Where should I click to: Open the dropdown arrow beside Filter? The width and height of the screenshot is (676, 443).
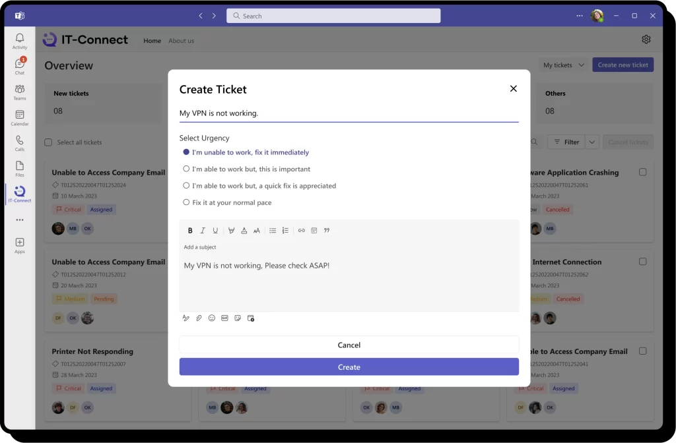[x=592, y=142]
